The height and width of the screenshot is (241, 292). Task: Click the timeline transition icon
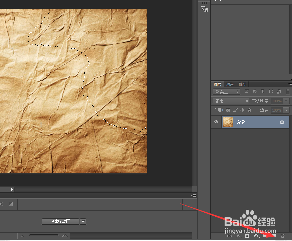click(x=11, y=204)
